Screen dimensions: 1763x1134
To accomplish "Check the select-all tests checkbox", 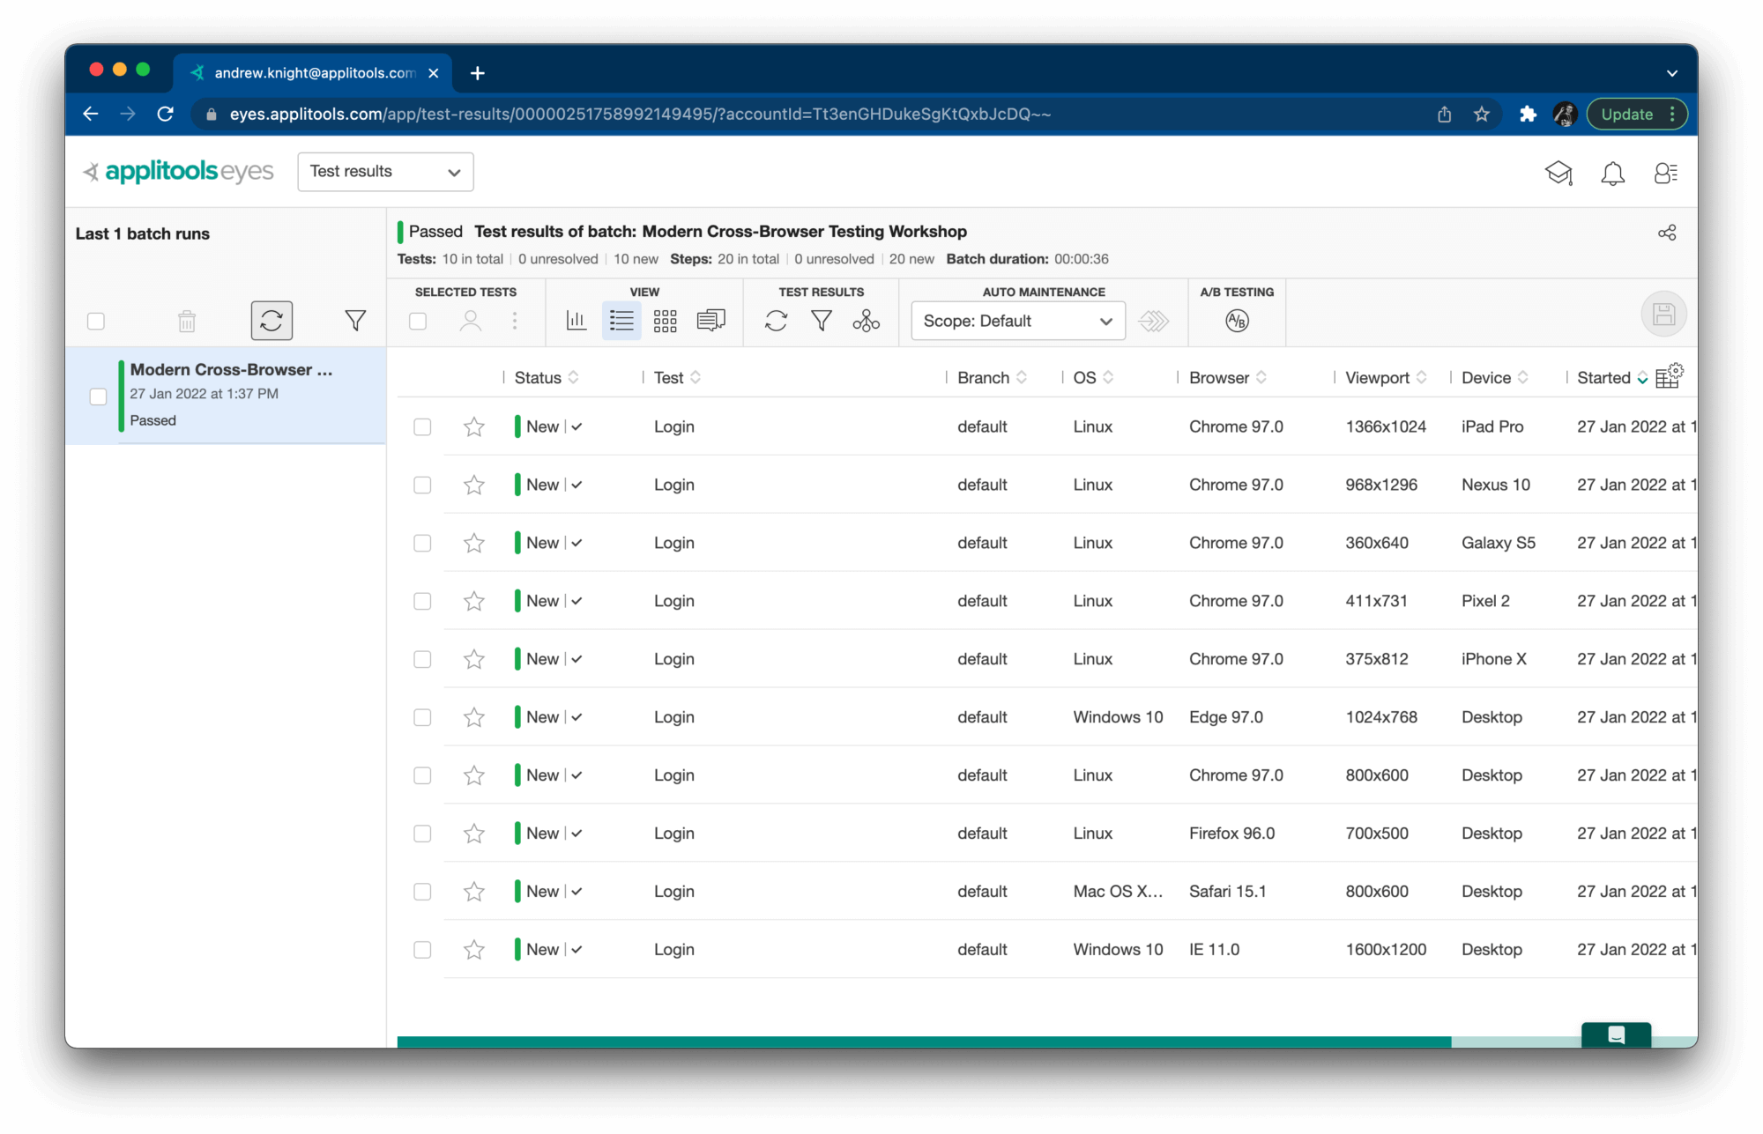I will point(418,321).
